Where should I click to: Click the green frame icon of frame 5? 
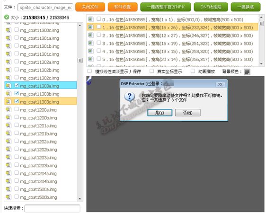point(90,59)
